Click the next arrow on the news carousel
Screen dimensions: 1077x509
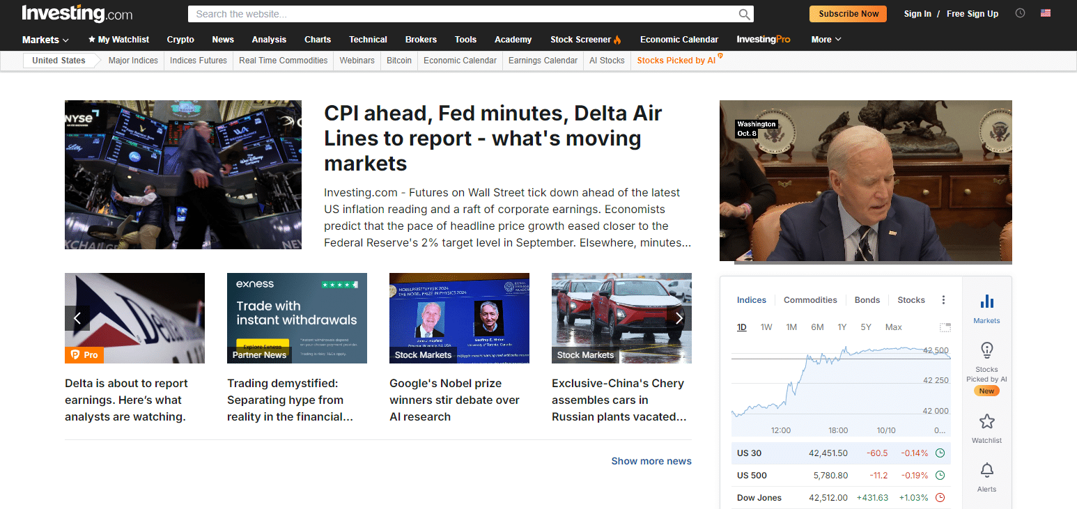point(679,318)
